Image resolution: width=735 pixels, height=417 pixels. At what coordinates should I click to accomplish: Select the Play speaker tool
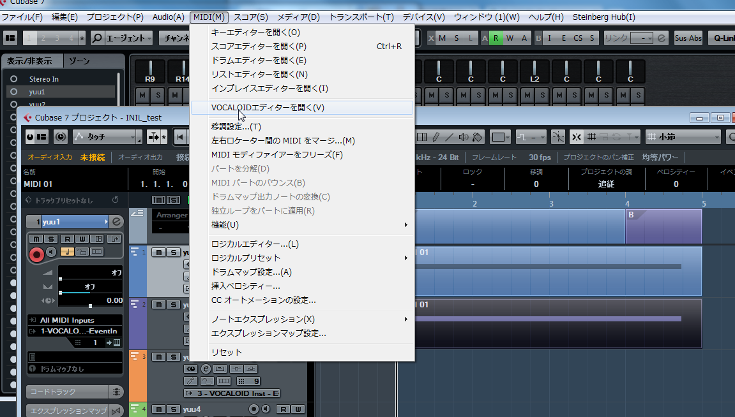[463, 136]
